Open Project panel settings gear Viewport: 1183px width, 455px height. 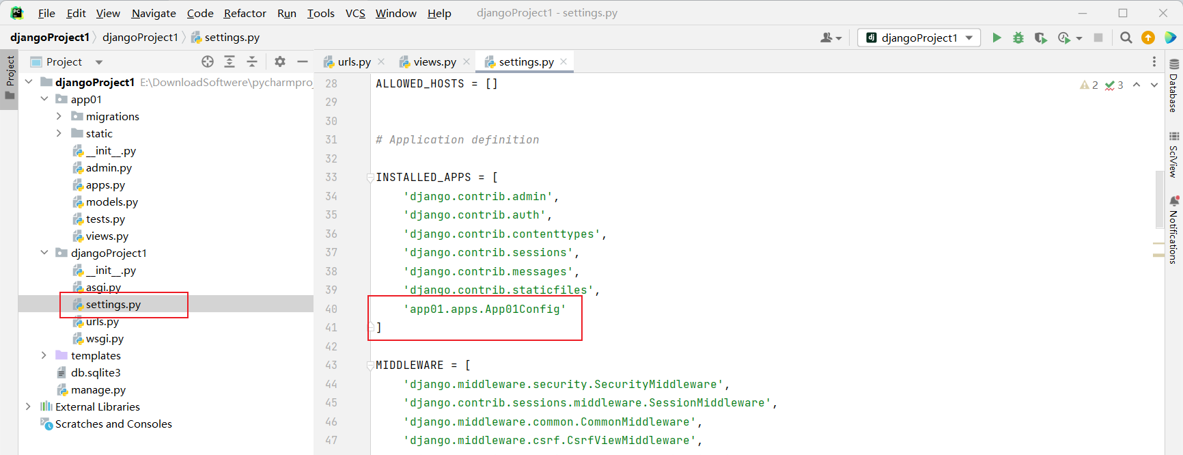tap(280, 61)
